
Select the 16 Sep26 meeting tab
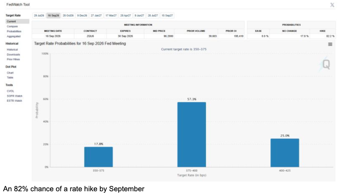[53, 15]
